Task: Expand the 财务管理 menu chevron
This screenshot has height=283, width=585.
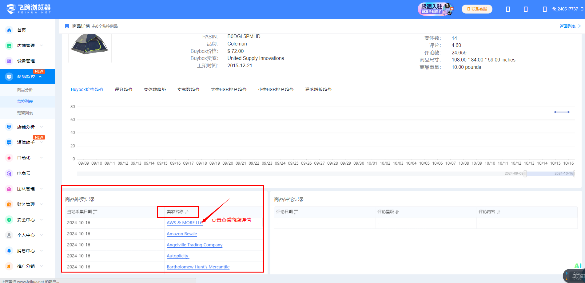Action: tap(42, 204)
